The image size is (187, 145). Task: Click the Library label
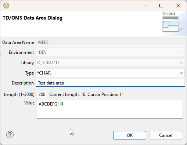coord(27,63)
